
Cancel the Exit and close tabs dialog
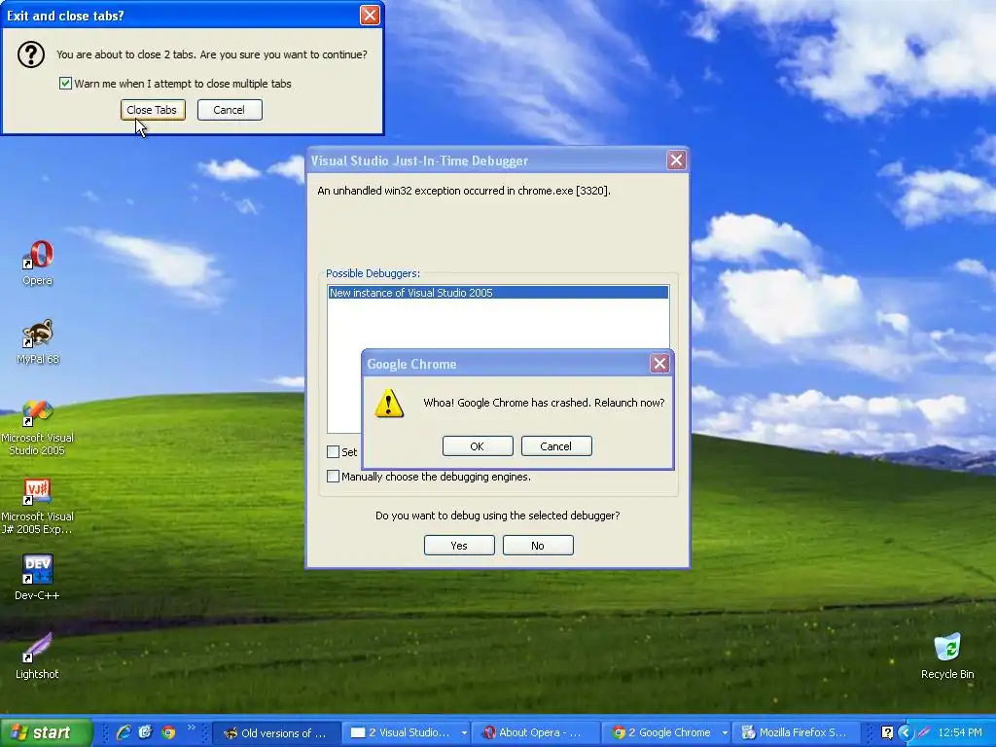point(230,110)
